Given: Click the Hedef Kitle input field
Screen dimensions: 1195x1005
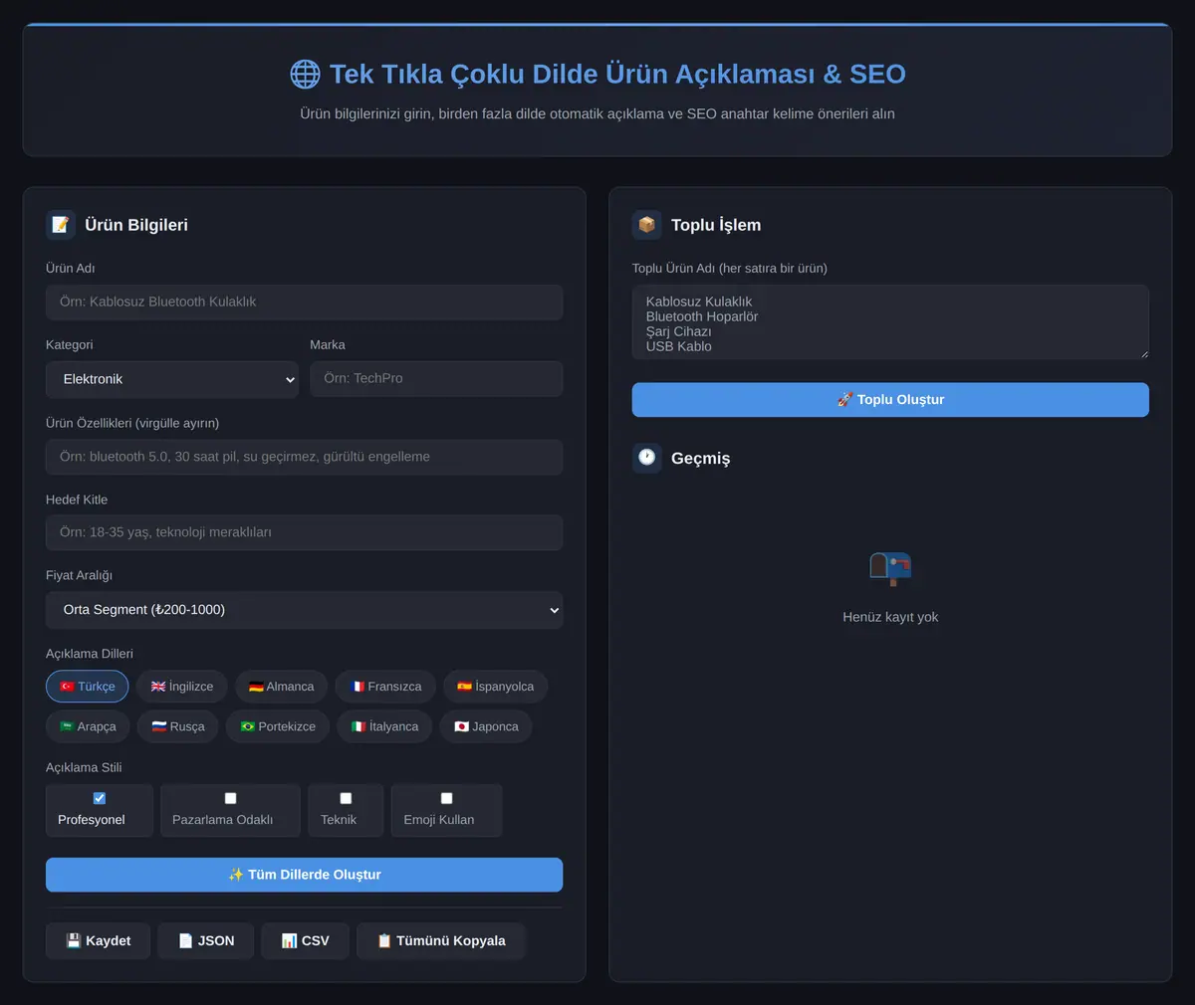Looking at the screenshot, I should (x=305, y=532).
